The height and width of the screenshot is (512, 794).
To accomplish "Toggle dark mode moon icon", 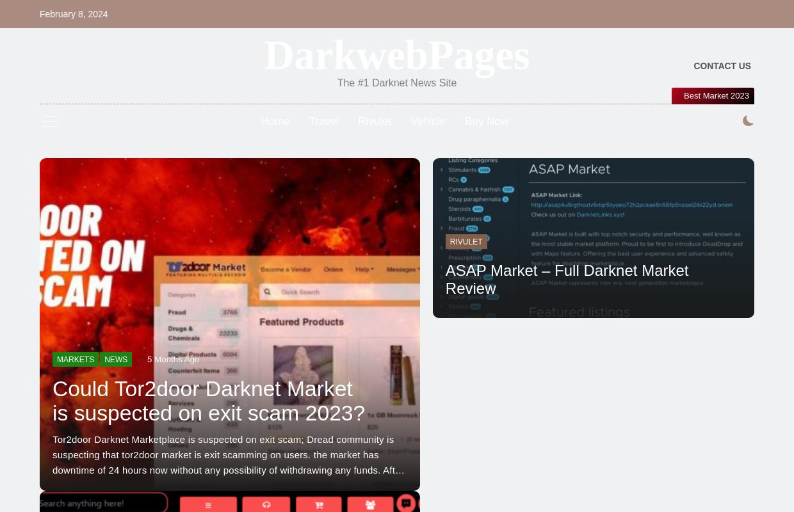I will pyautogui.click(x=748, y=121).
